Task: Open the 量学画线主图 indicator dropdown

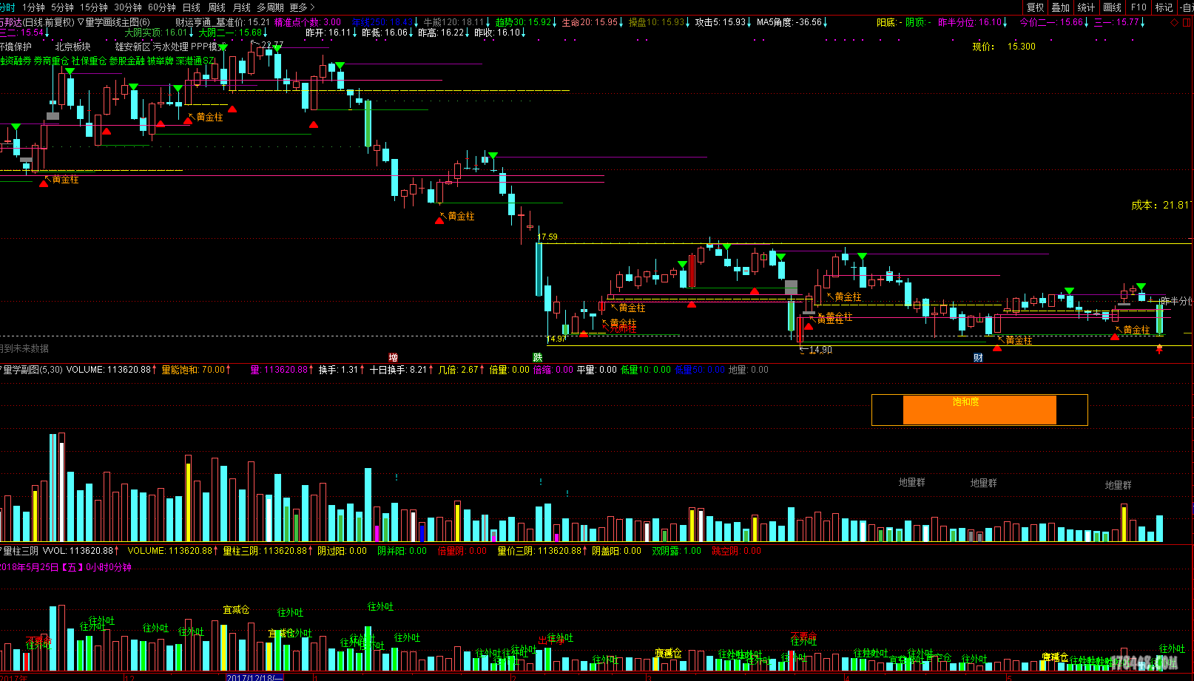Action: pyautogui.click(x=113, y=22)
